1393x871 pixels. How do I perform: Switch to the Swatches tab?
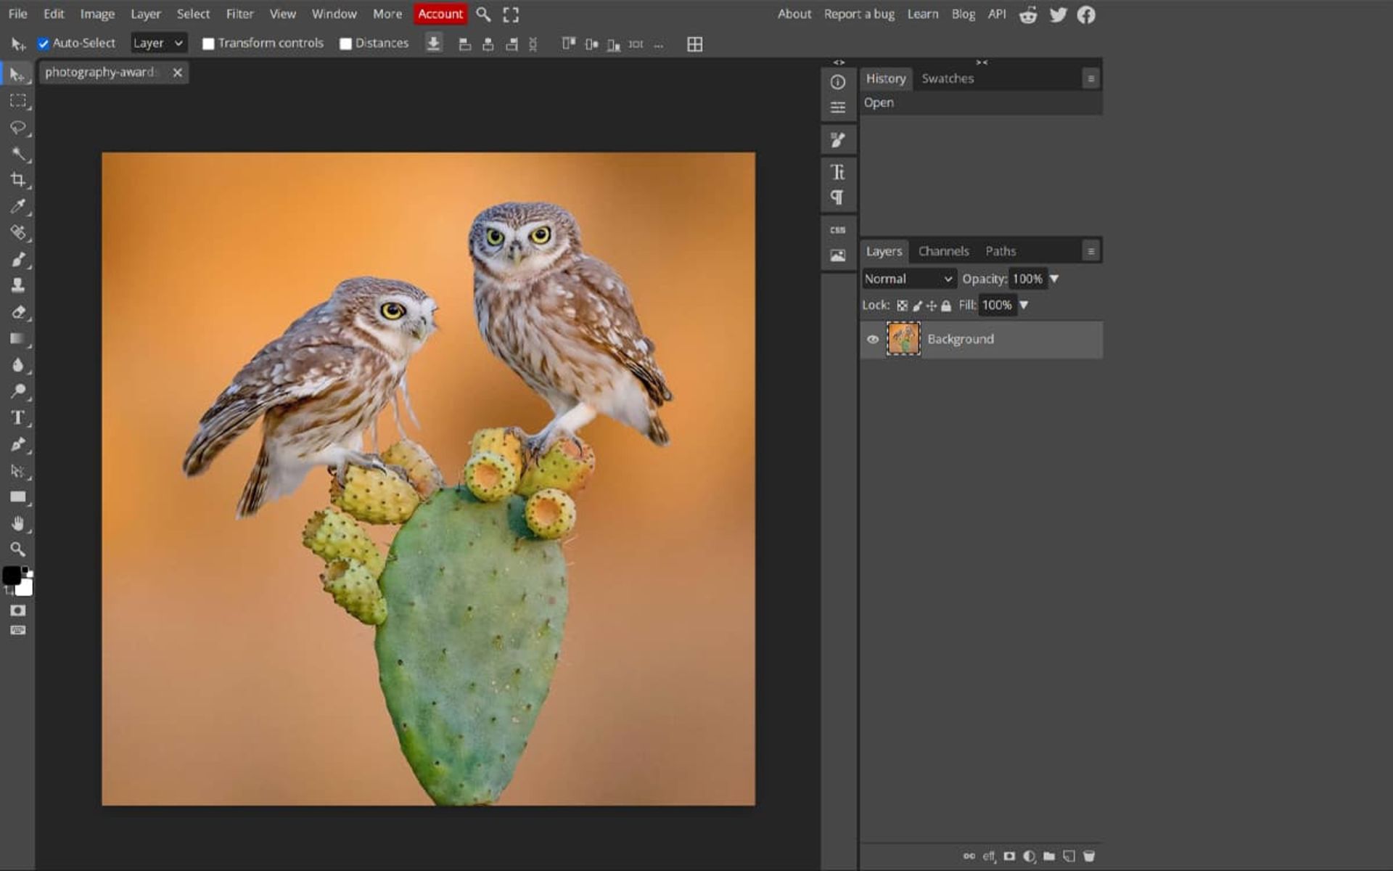point(948,78)
